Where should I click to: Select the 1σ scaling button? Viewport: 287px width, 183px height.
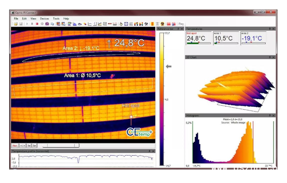29,146
